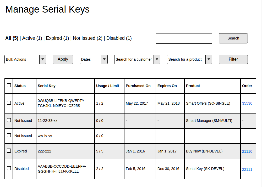Focus the serial key search field

184,38
